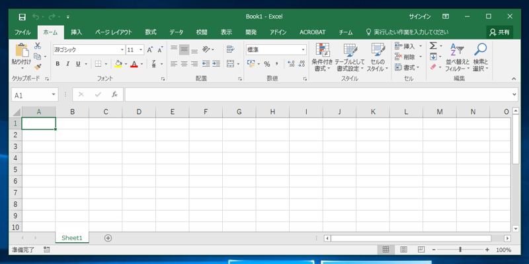Viewport: 529px width, 264px height.
Task: Open the font size dropdown
Action: [x=141, y=50]
